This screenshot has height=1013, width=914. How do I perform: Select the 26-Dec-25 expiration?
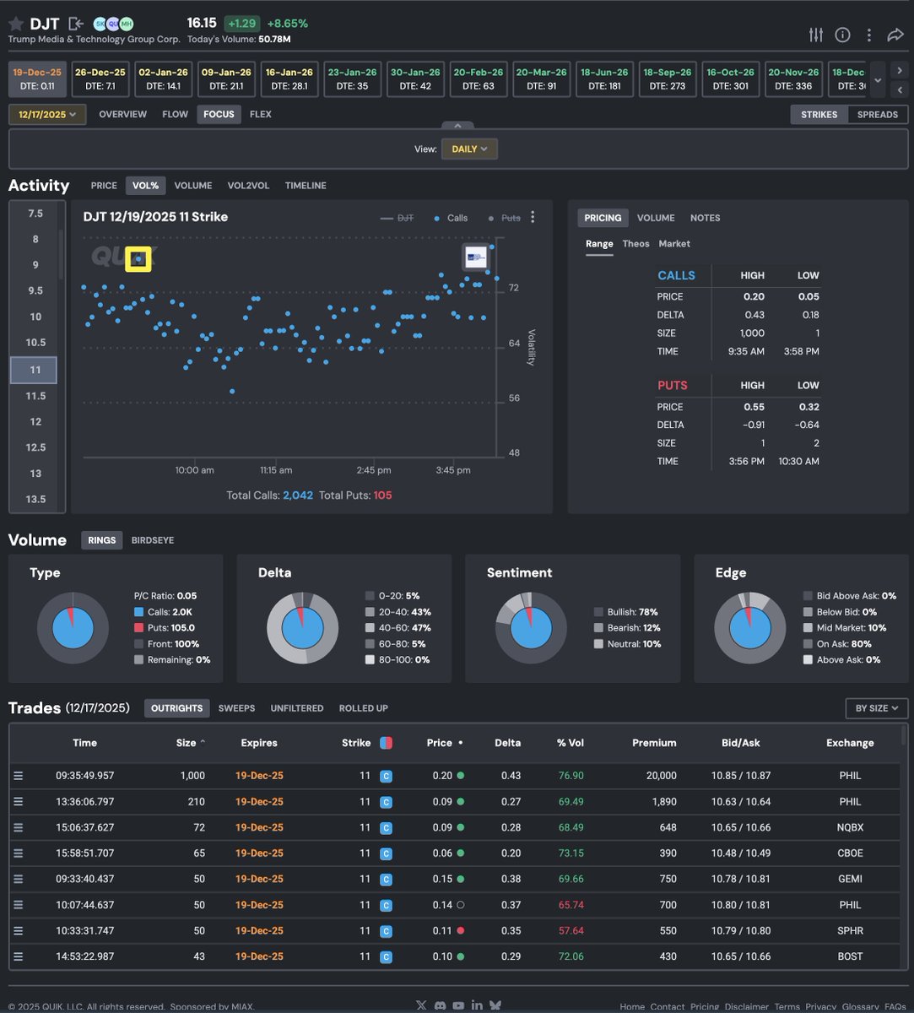point(100,79)
